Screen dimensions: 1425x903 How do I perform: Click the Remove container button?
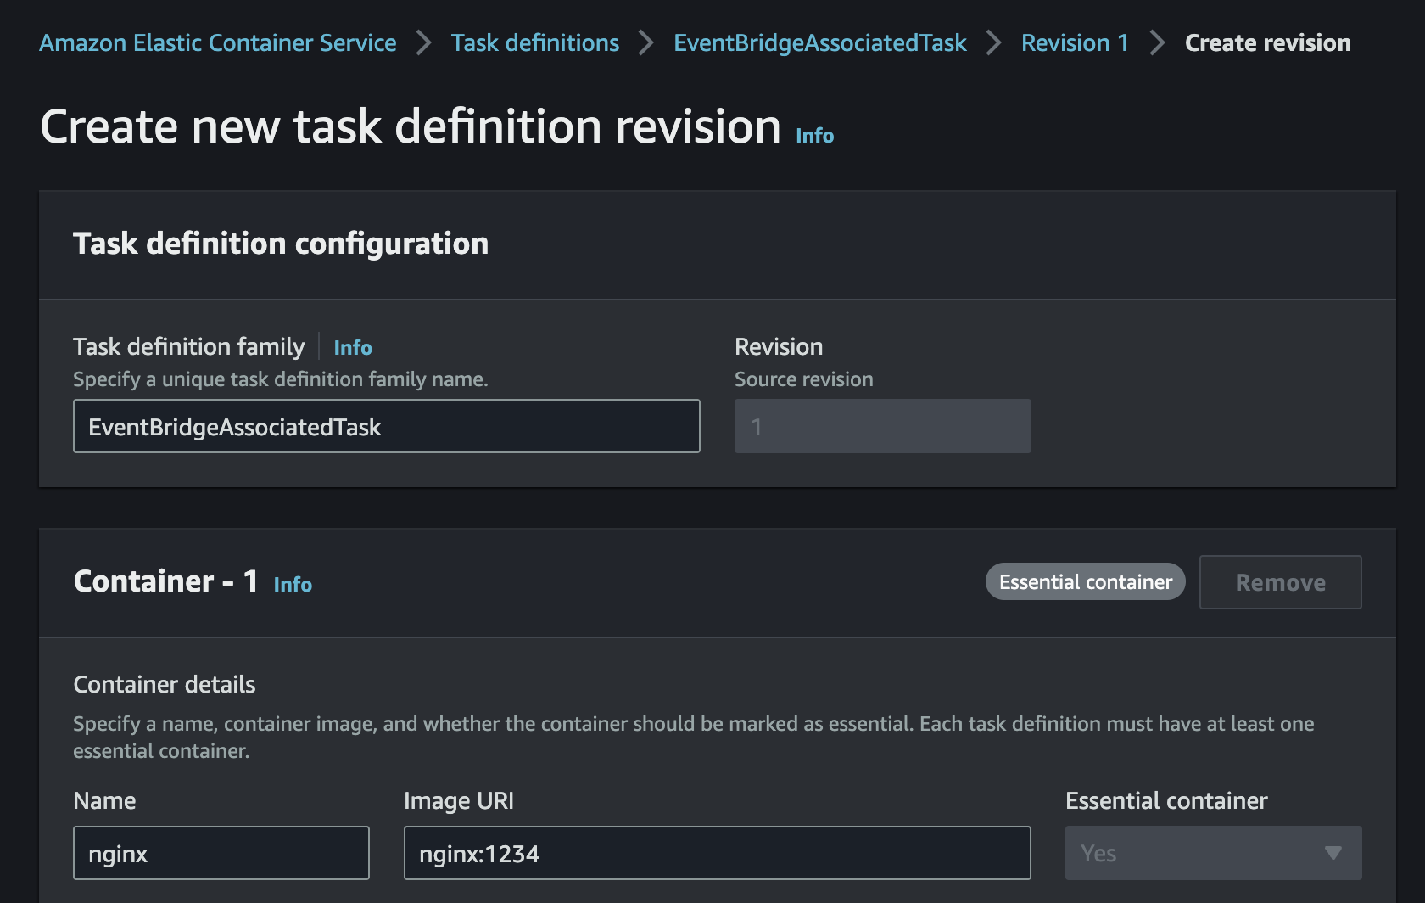click(x=1281, y=582)
